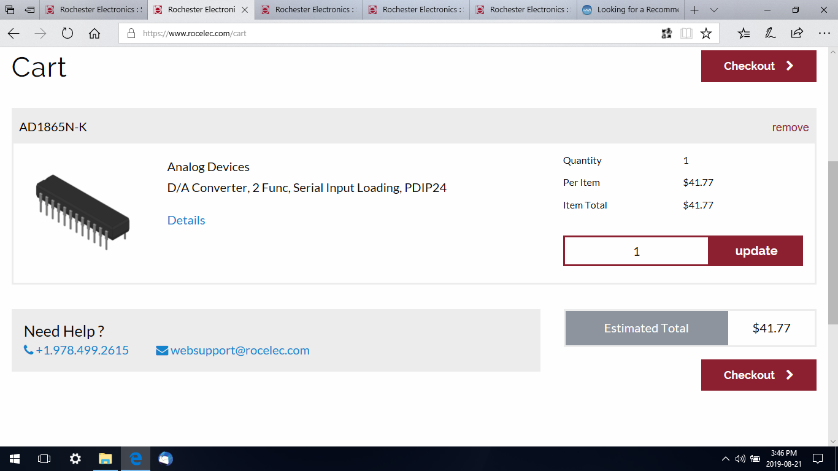Share this page
838x471 pixels.
797,34
